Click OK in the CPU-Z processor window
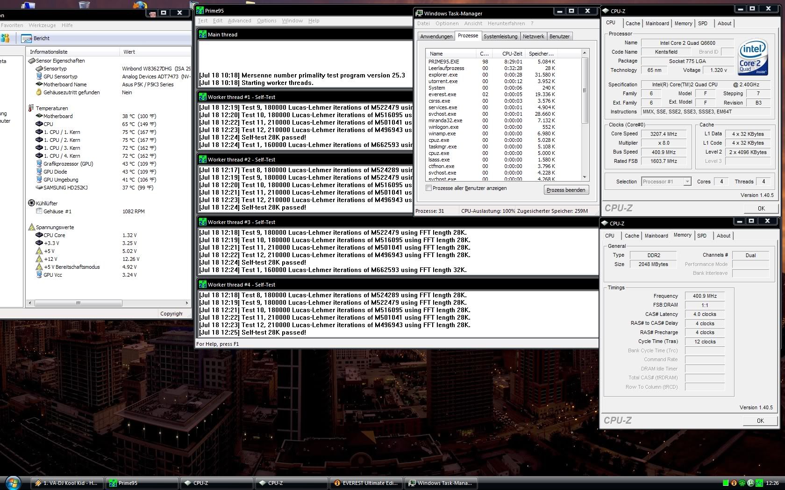785x490 pixels. click(761, 208)
